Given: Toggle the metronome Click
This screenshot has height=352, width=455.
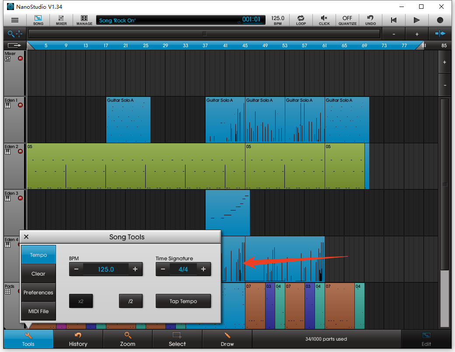Looking at the screenshot, I should (324, 20).
